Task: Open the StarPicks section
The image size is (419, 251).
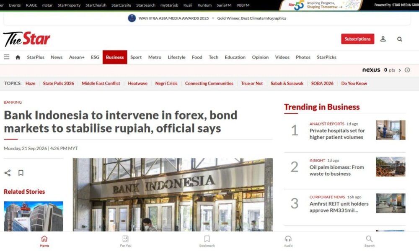Action: 326,57
